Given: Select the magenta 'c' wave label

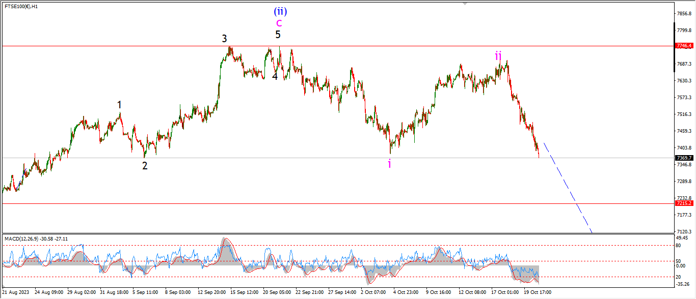Looking at the screenshot, I should pyautogui.click(x=279, y=23).
